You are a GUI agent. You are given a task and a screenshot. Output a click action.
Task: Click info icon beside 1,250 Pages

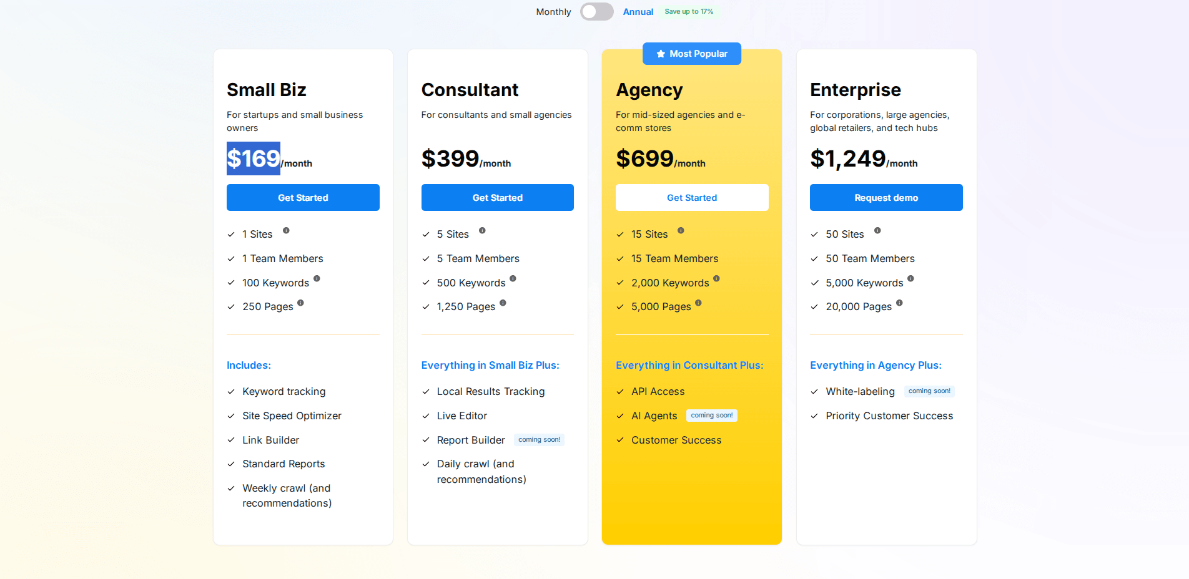click(x=503, y=303)
